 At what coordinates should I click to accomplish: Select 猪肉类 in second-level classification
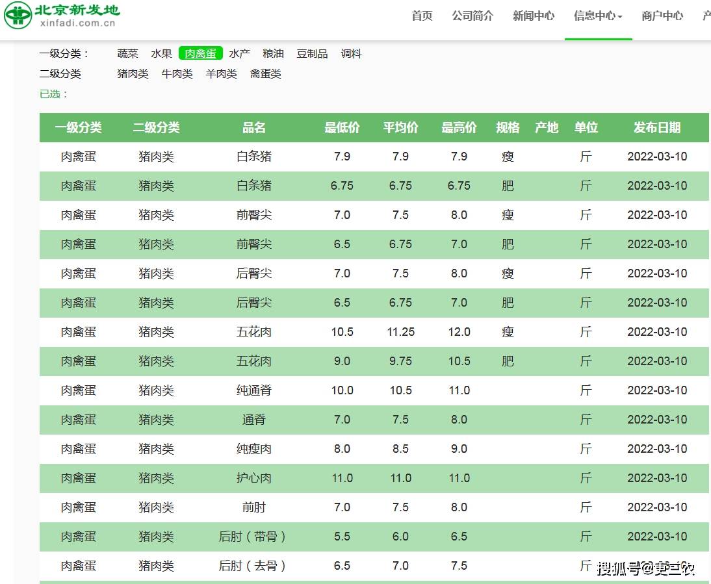(x=133, y=74)
